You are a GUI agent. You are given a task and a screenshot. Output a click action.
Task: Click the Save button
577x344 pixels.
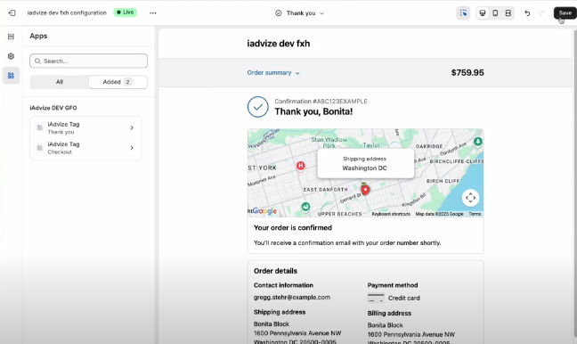tap(565, 12)
